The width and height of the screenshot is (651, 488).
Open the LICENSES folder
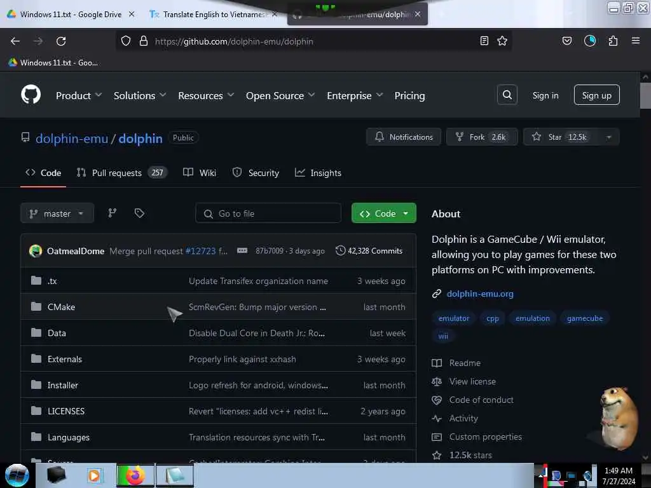66,411
